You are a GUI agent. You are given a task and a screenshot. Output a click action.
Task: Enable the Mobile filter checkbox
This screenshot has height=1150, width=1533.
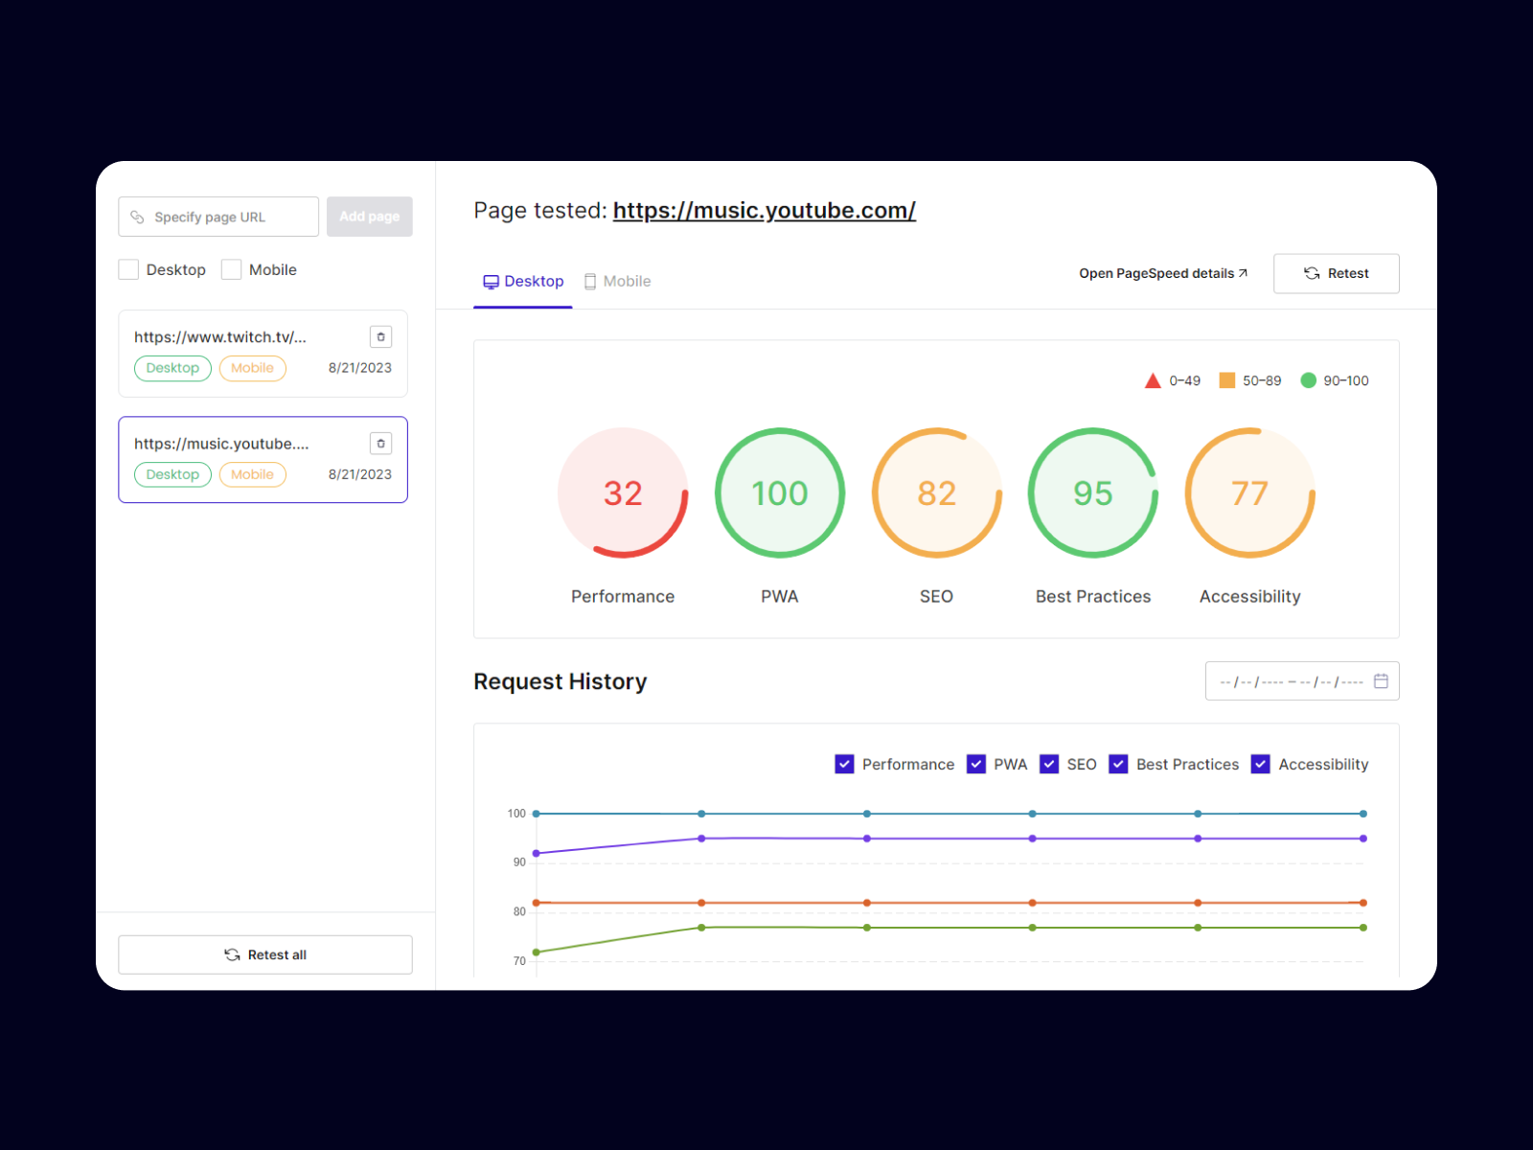coord(231,269)
